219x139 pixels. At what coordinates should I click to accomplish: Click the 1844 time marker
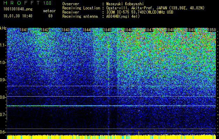point(87,30)
